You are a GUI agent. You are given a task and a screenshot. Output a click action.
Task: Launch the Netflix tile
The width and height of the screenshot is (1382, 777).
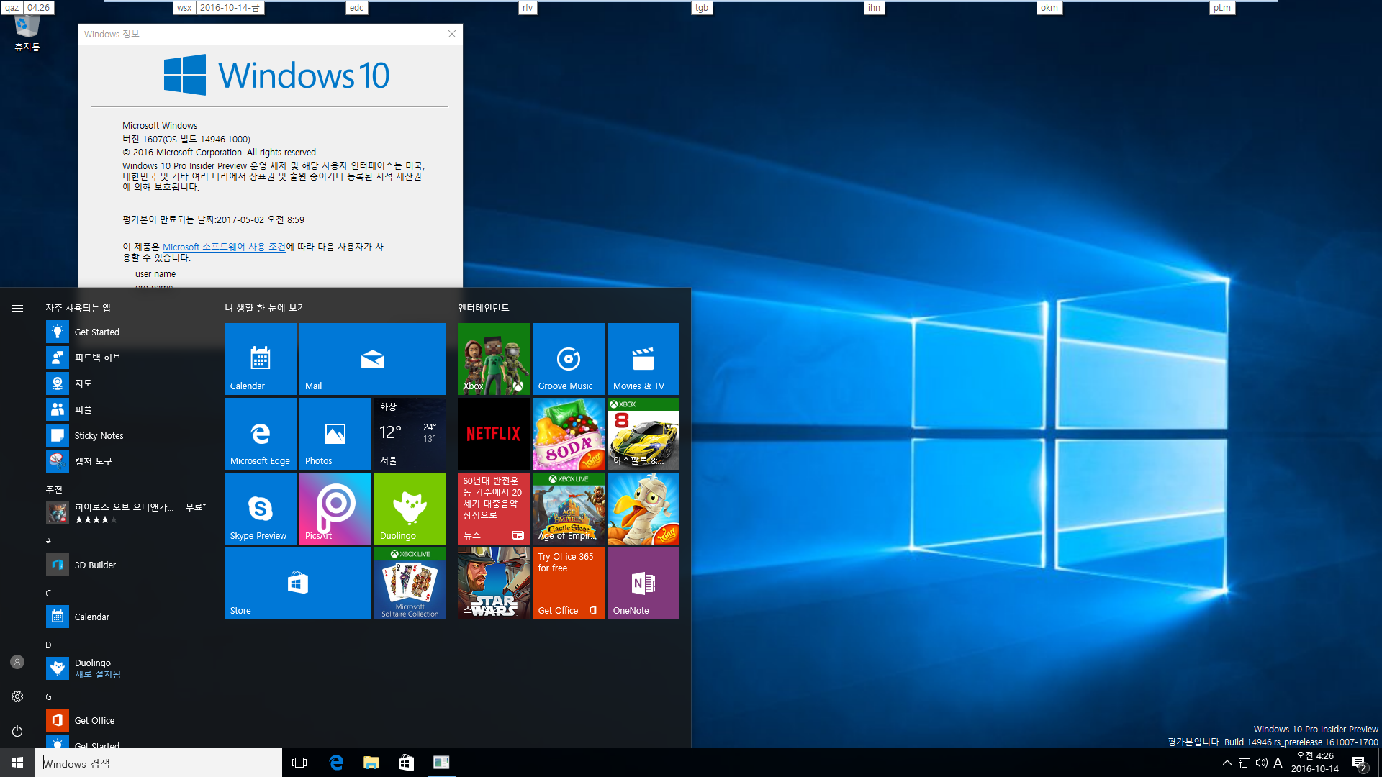[x=493, y=433]
